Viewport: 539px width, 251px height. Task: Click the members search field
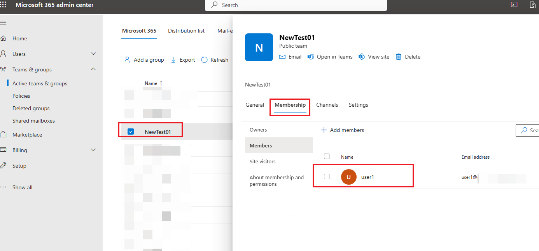(x=527, y=130)
